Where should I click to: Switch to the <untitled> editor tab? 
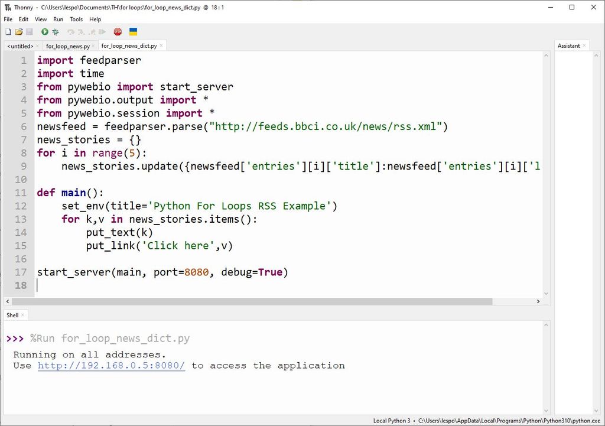coord(21,46)
